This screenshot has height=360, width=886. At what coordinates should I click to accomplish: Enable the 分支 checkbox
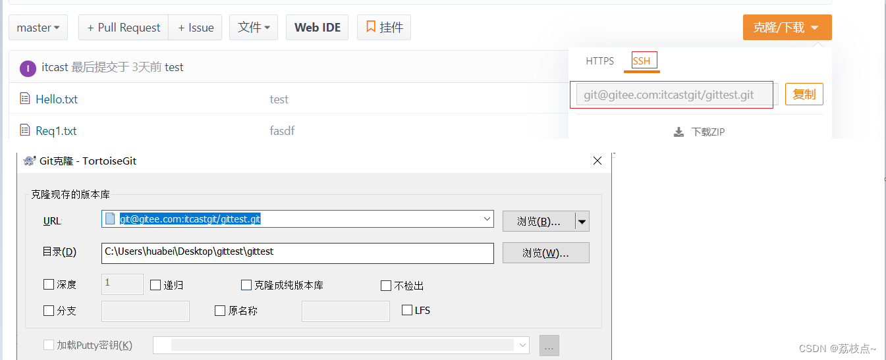(48, 311)
